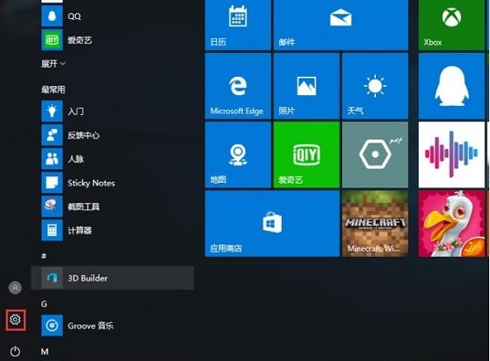490x361 pixels.
Task: Expand the 展开 list
Action: (x=53, y=64)
